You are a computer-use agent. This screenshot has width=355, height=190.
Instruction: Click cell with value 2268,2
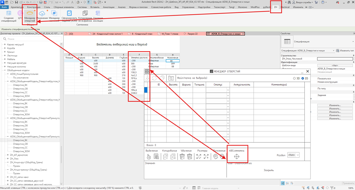pyautogui.click(x=134, y=93)
